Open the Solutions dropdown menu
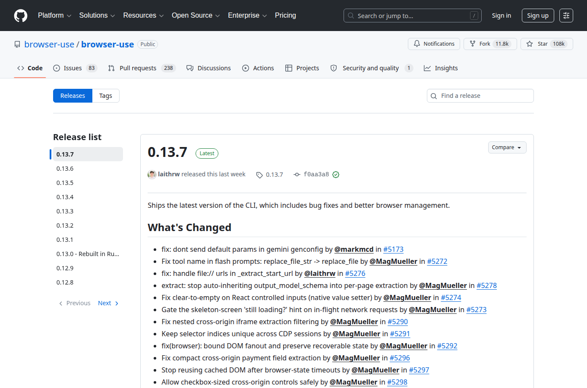 97,16
